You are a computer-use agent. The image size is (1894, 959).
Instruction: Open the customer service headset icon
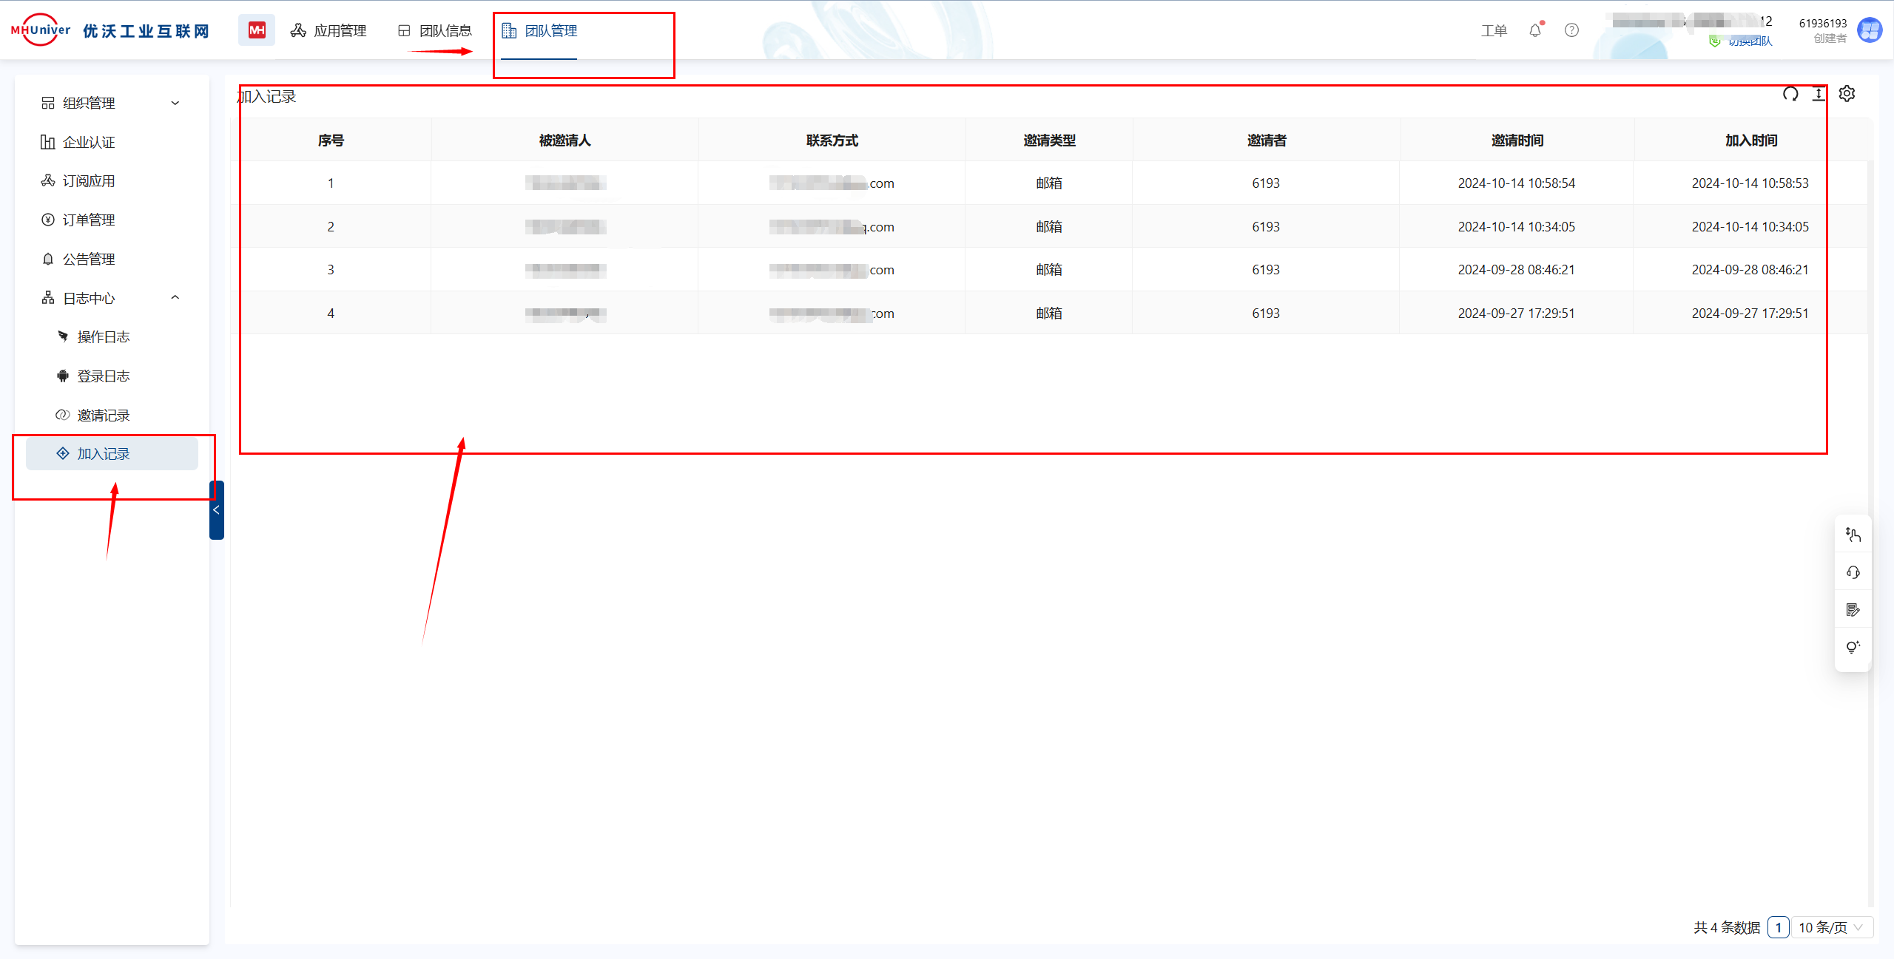(1853, 572)
